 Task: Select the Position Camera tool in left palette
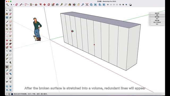click(x=7, y=78)
